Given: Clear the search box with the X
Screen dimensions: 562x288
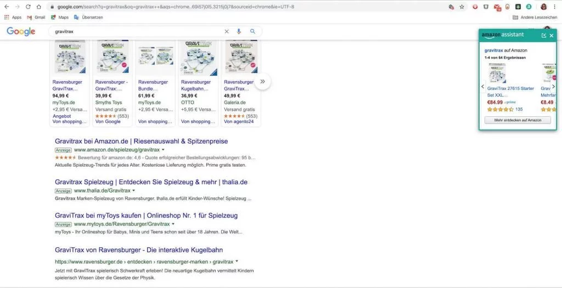Looking at the screenshot, I should tap(227, 31).
